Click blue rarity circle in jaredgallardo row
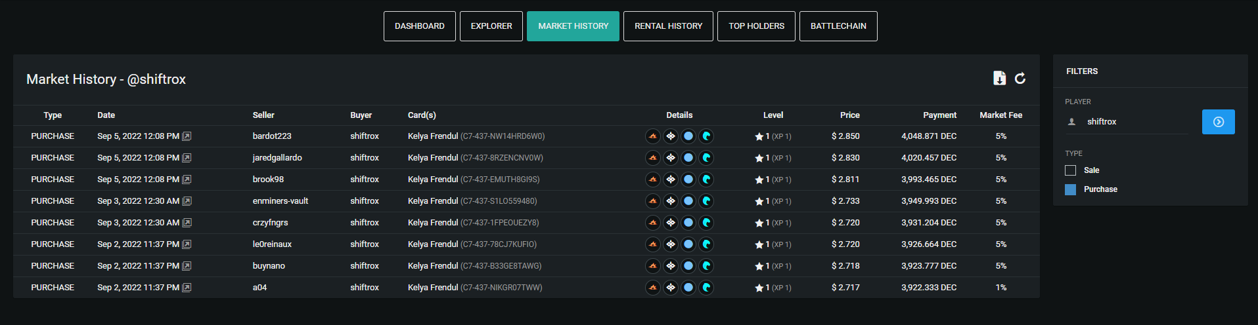This screenshot has height=325, width=1258. pyautogui.click(x=688, y=158)
